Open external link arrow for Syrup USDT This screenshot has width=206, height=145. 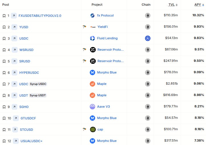(x=14, y=95)
